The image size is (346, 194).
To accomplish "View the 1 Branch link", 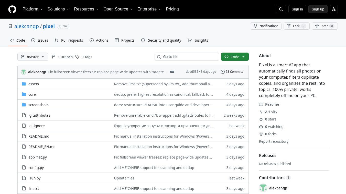I will (62, 57).
